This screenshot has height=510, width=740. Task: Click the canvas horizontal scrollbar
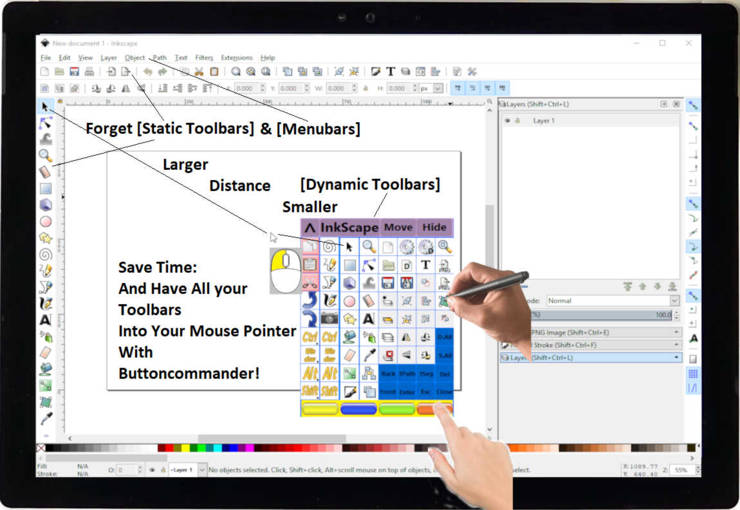click(272, 438)
